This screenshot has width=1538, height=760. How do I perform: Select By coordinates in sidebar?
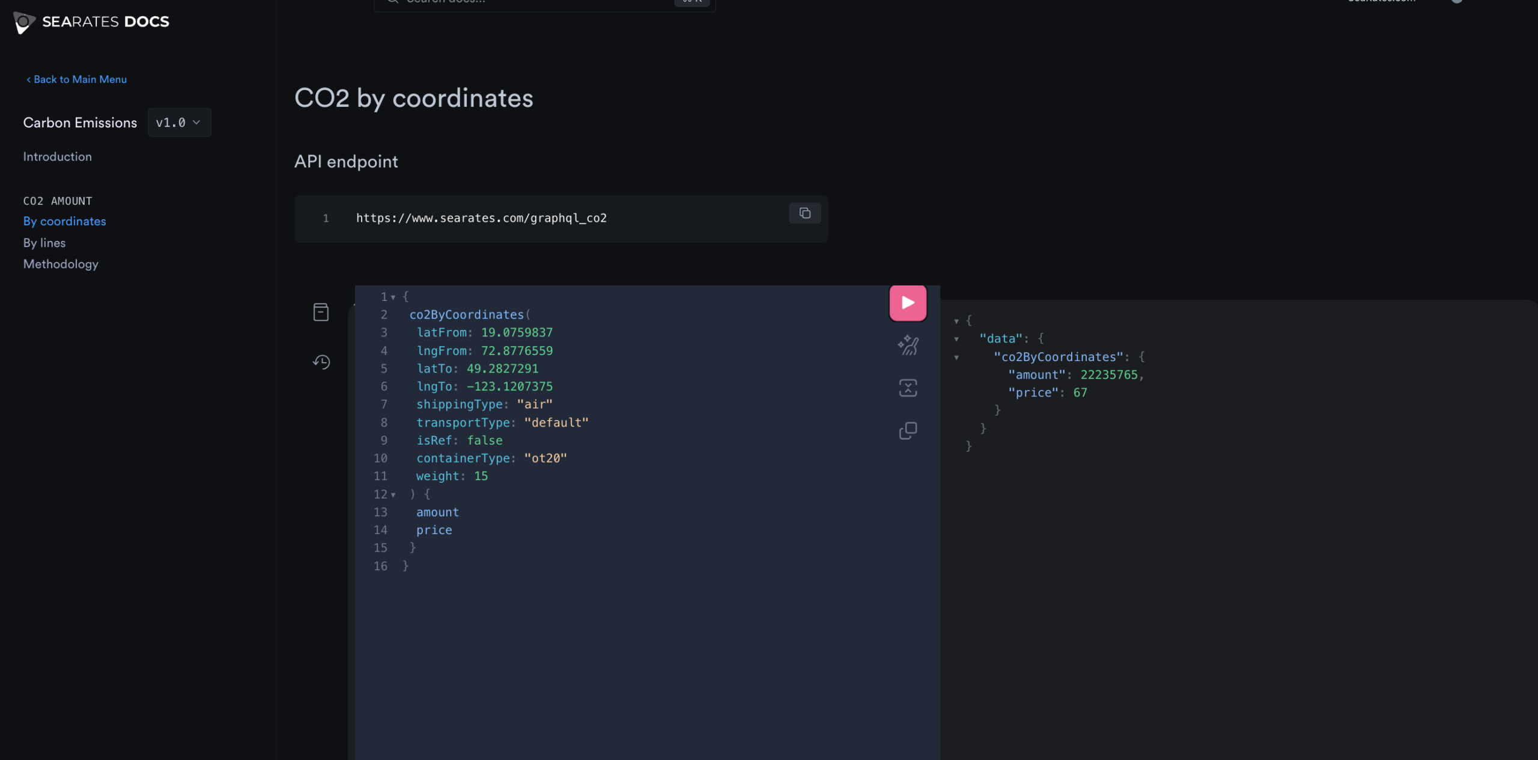pyautogui.click(x=64, y=221)
